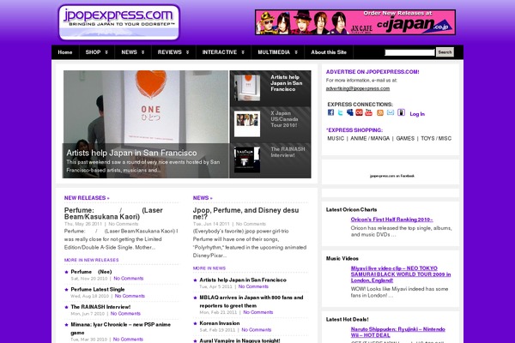Click the purple-bordered login icon
The width and height of the screenshot is (515, 343).
(401, 112)
